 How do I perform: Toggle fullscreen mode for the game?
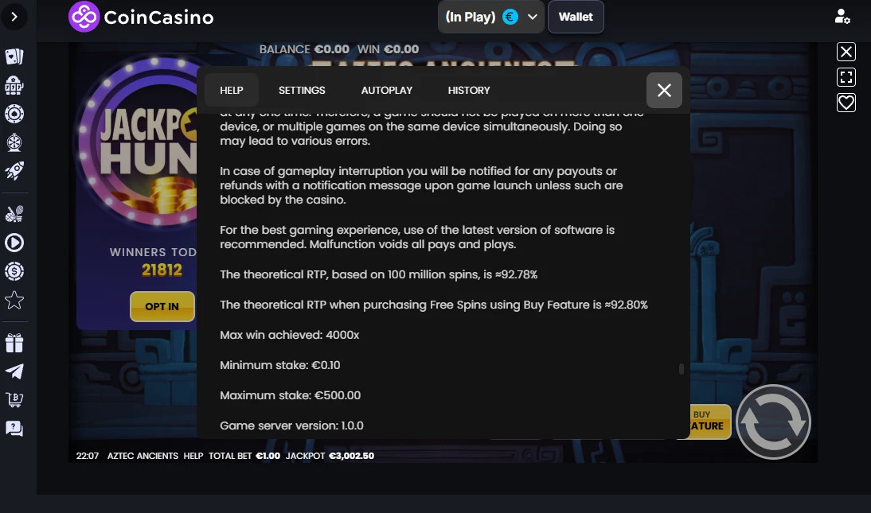pos(846,77)
